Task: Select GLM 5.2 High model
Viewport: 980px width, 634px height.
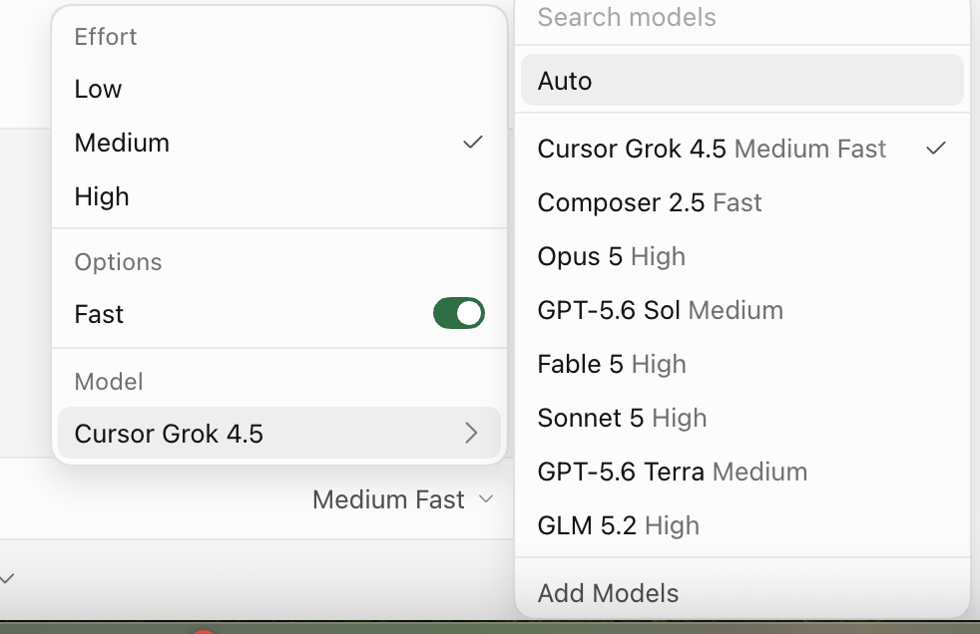Action: (741, 525)
